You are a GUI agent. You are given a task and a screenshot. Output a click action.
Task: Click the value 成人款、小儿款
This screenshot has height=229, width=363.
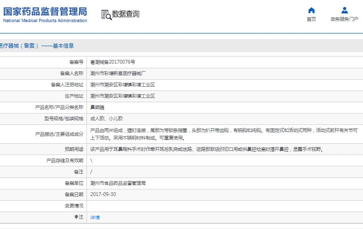point(106,119)
